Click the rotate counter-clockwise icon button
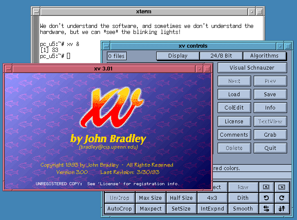The height and width of the screenshot is (220, 297). pyautogui.click(x=266, y=198)
